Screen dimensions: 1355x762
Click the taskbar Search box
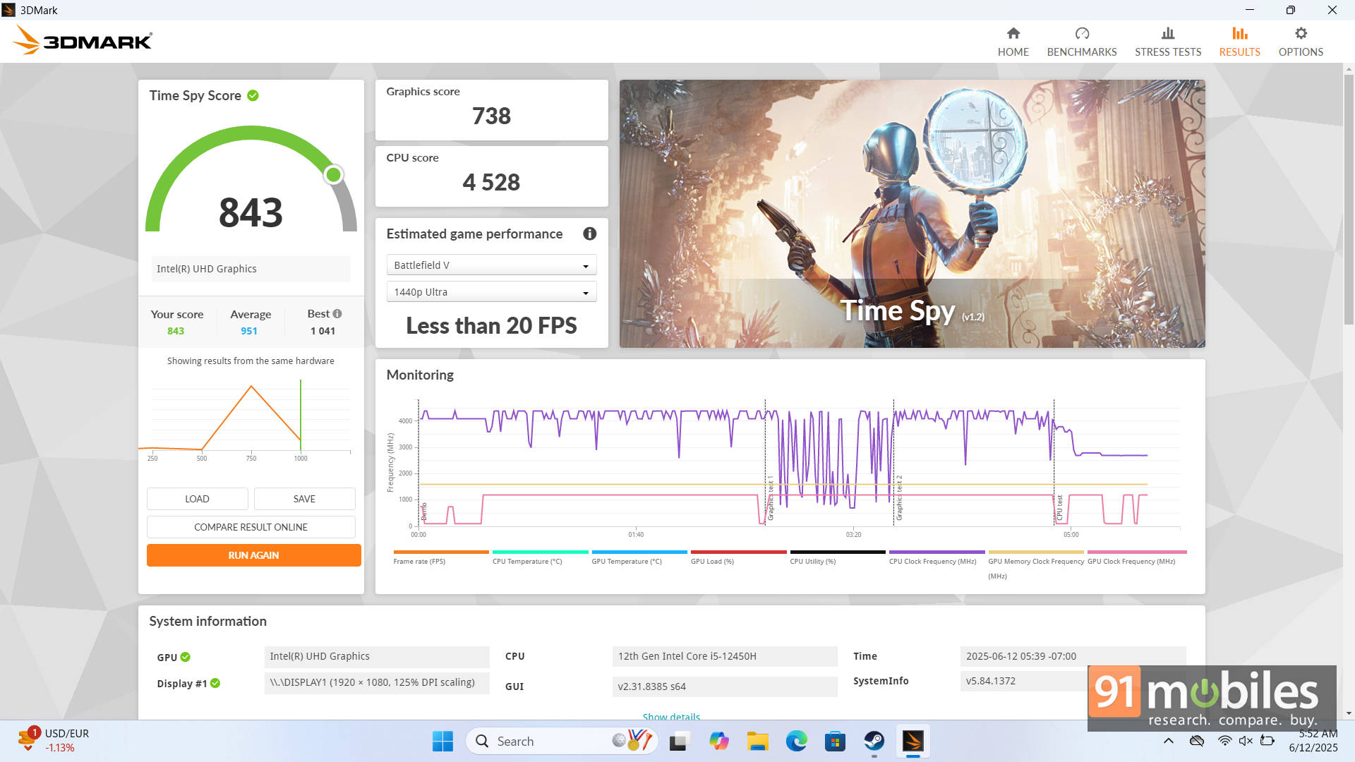pyautogui.click(x=562, y=741)
